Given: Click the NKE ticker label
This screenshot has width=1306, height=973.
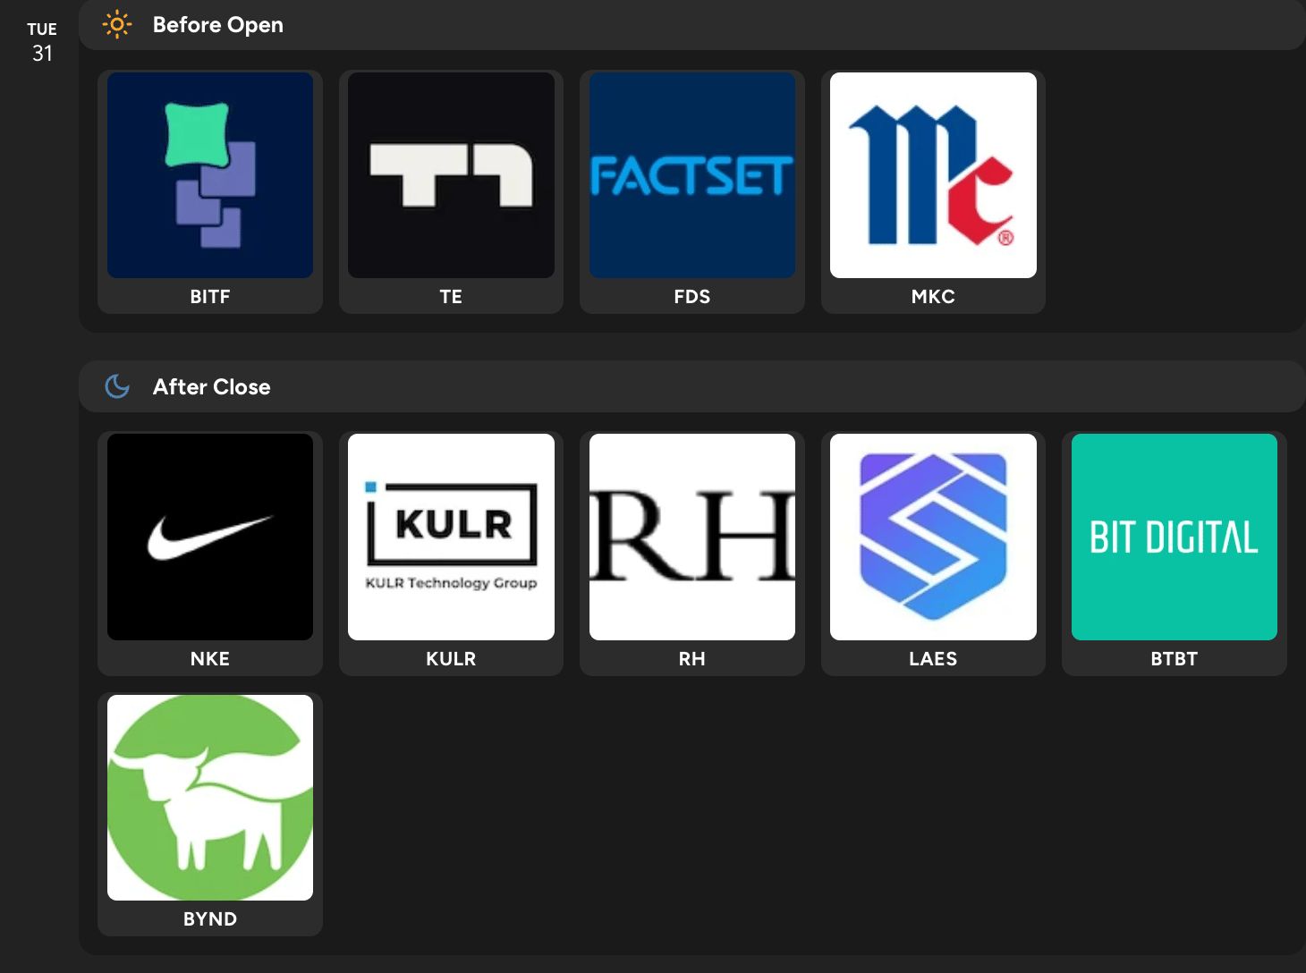Looking at the screenshot, I should 210,659.
